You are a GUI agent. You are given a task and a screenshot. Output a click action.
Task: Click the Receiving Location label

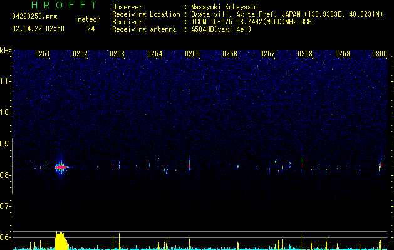pyautogui.click(x=146, y=14)
